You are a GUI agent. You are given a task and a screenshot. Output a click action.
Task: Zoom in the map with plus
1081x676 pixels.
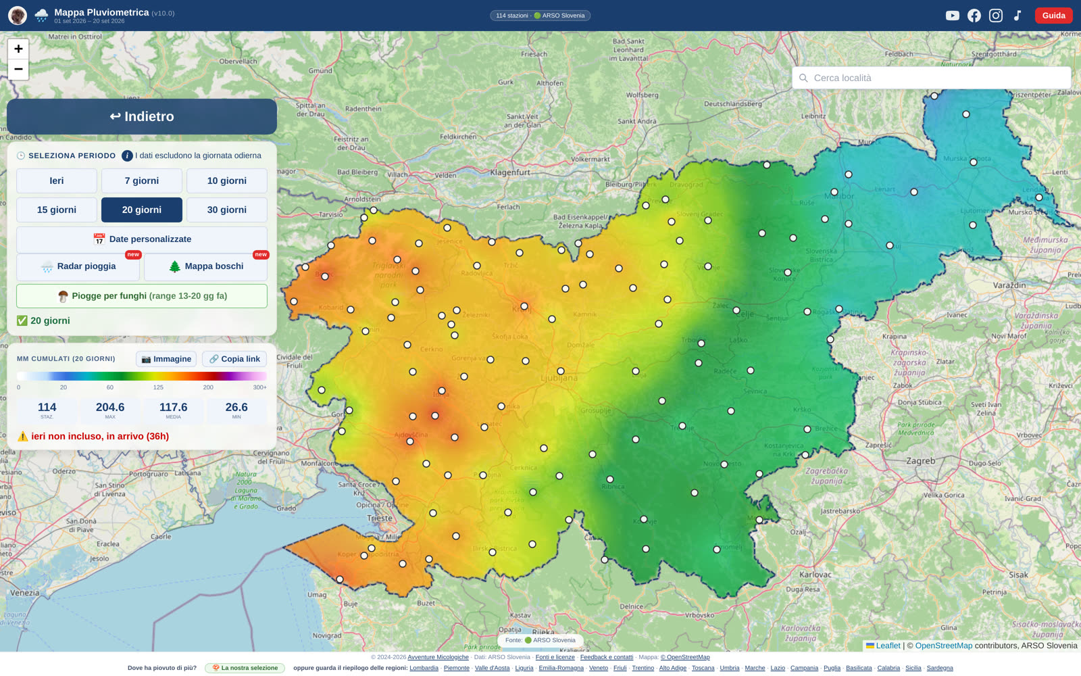coord(18,49)
